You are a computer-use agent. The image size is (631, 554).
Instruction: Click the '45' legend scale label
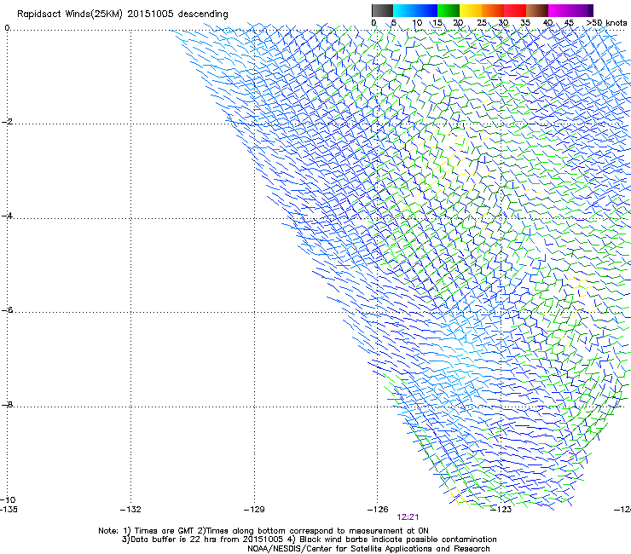(569, 23)
